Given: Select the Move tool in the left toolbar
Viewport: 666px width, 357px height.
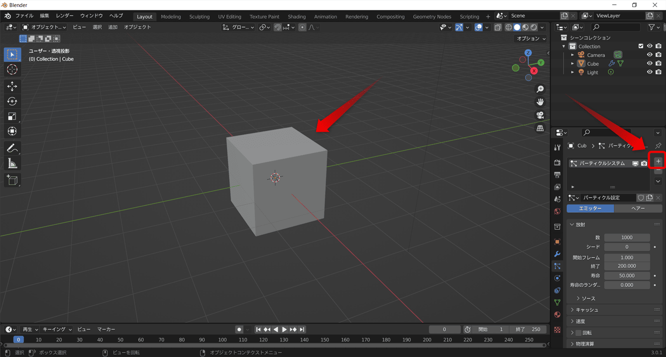Looking at the screenshot, I should click(x=12, y=86).
